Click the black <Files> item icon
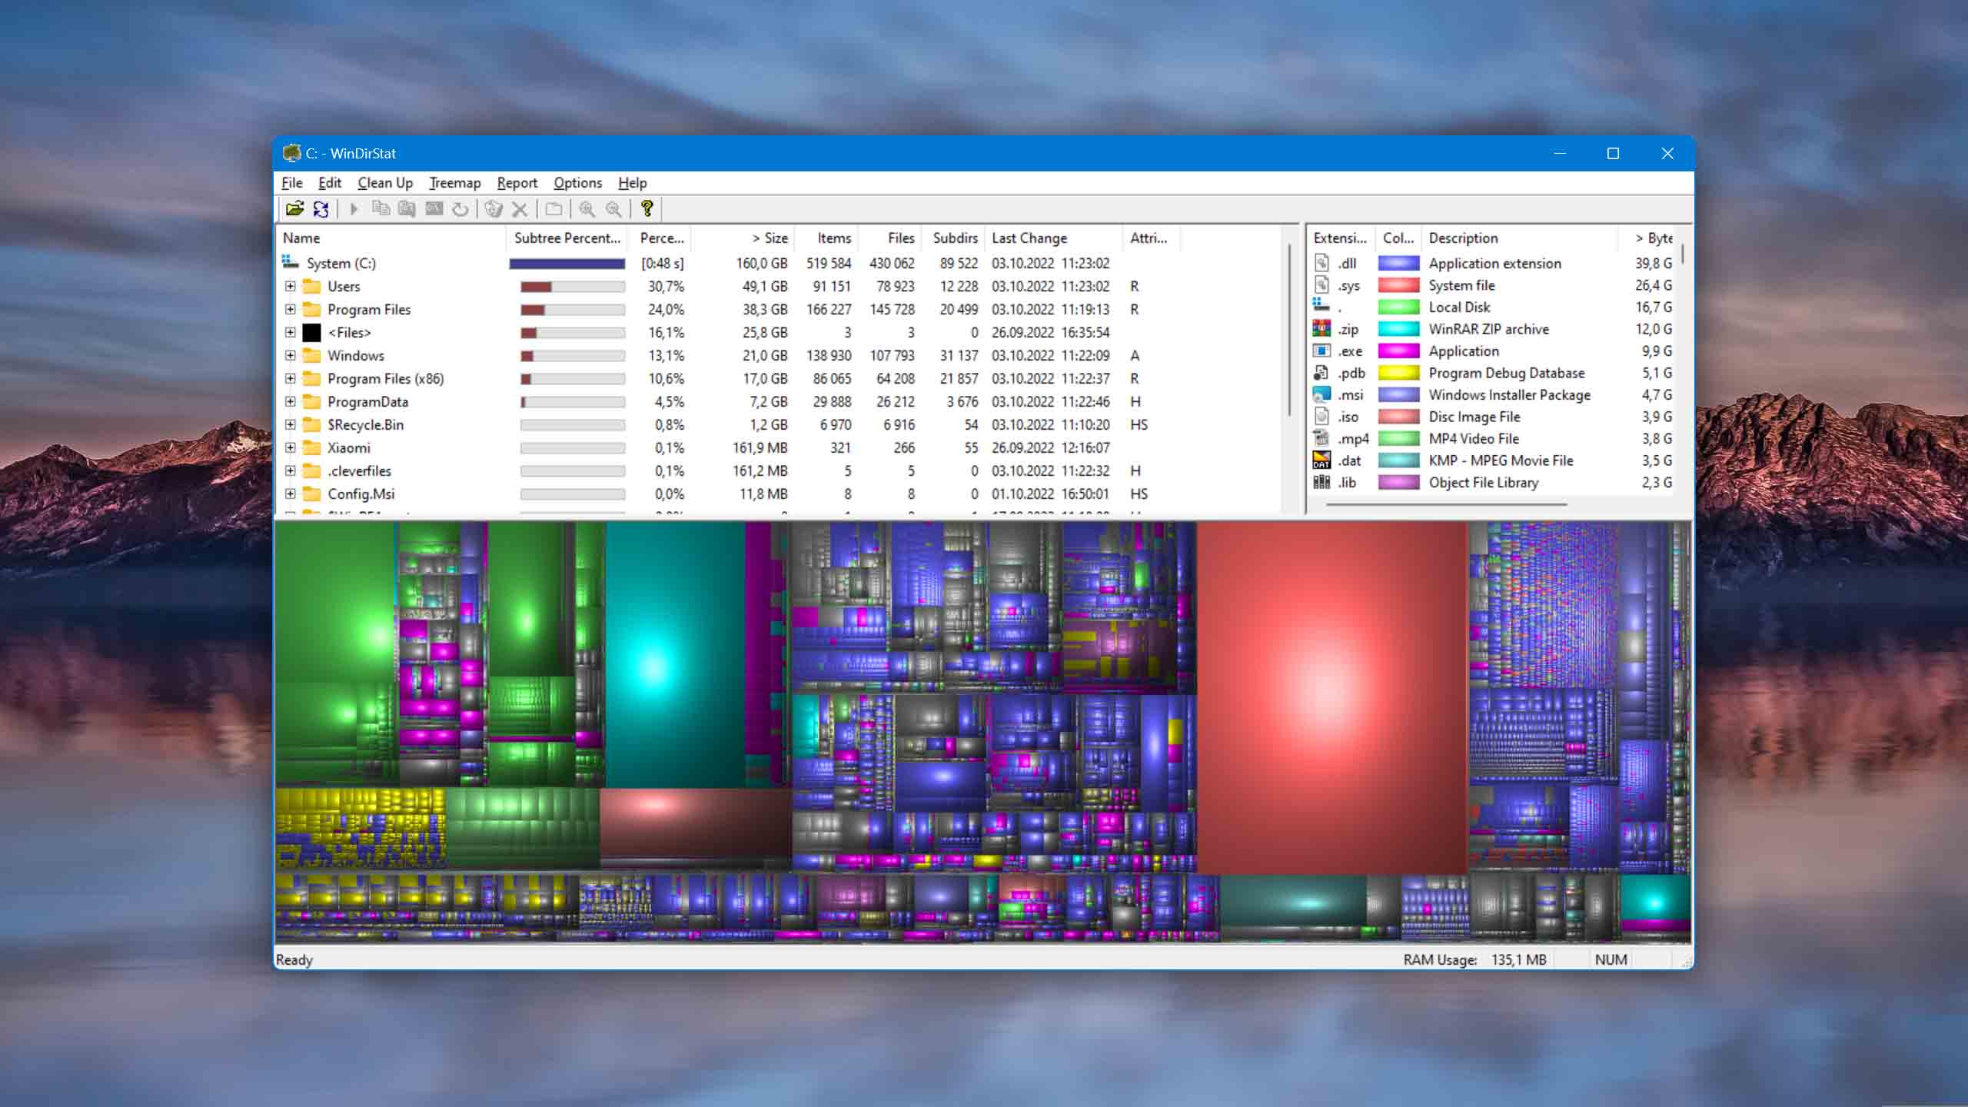The image size is (1968, 1107). 311,332
